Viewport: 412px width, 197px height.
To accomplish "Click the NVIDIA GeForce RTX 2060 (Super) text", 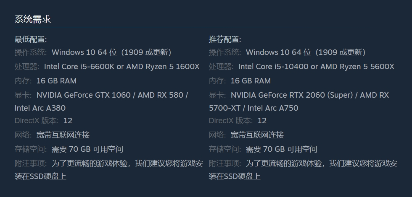I will (291, 95).
